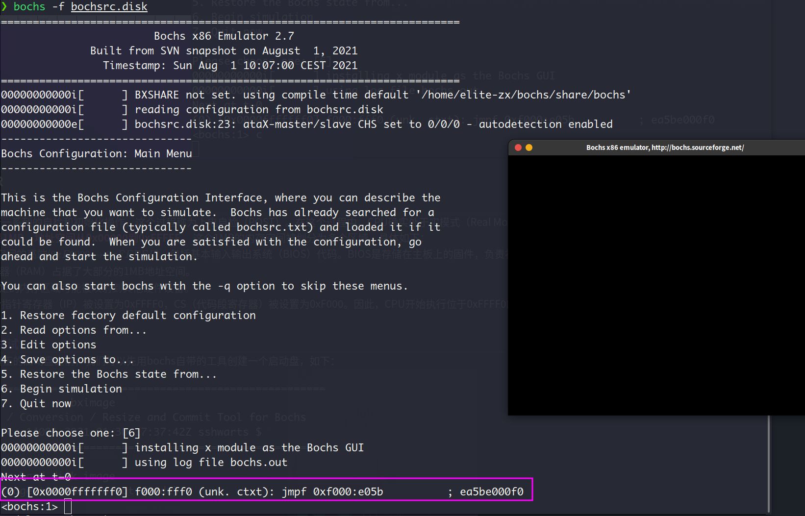Click the terminal cursor after bochs:1> prompt
The height and width of the screenshot is (516, 805).
[68, 506]
